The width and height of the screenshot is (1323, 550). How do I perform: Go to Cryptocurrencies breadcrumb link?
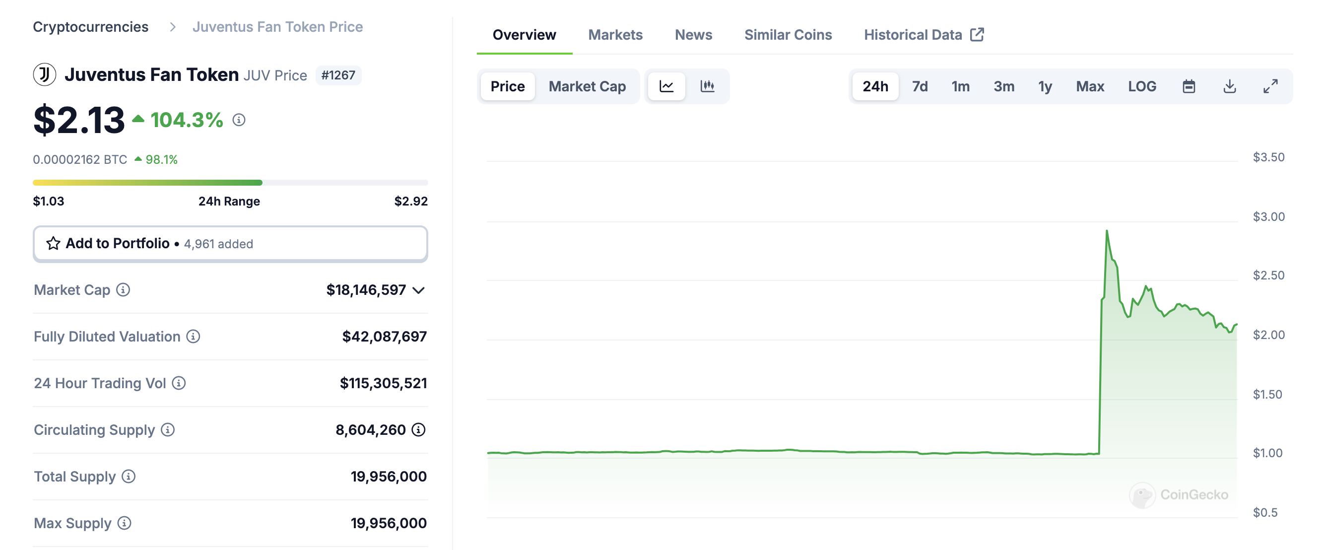click(x=90, y=27)
